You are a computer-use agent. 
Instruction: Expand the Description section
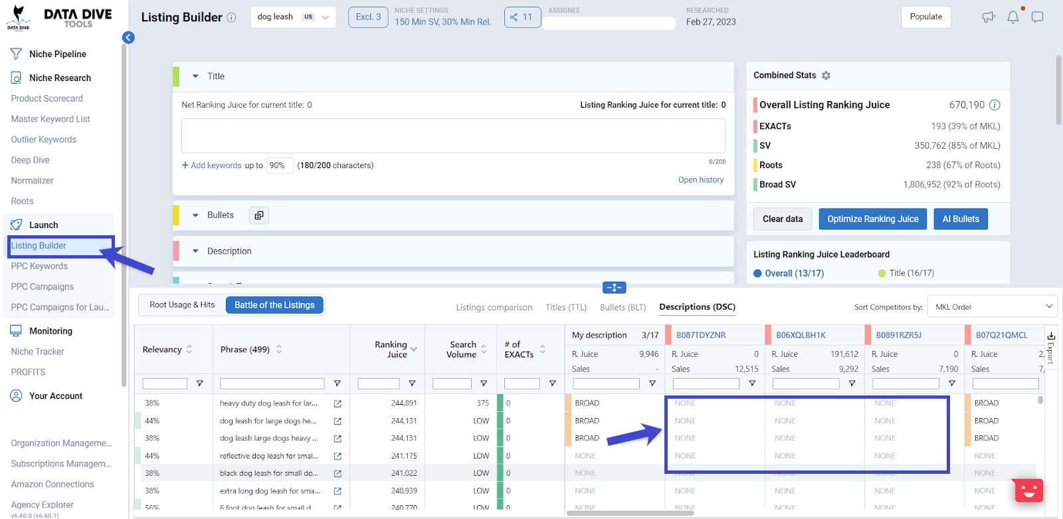[x=195, y=251]
